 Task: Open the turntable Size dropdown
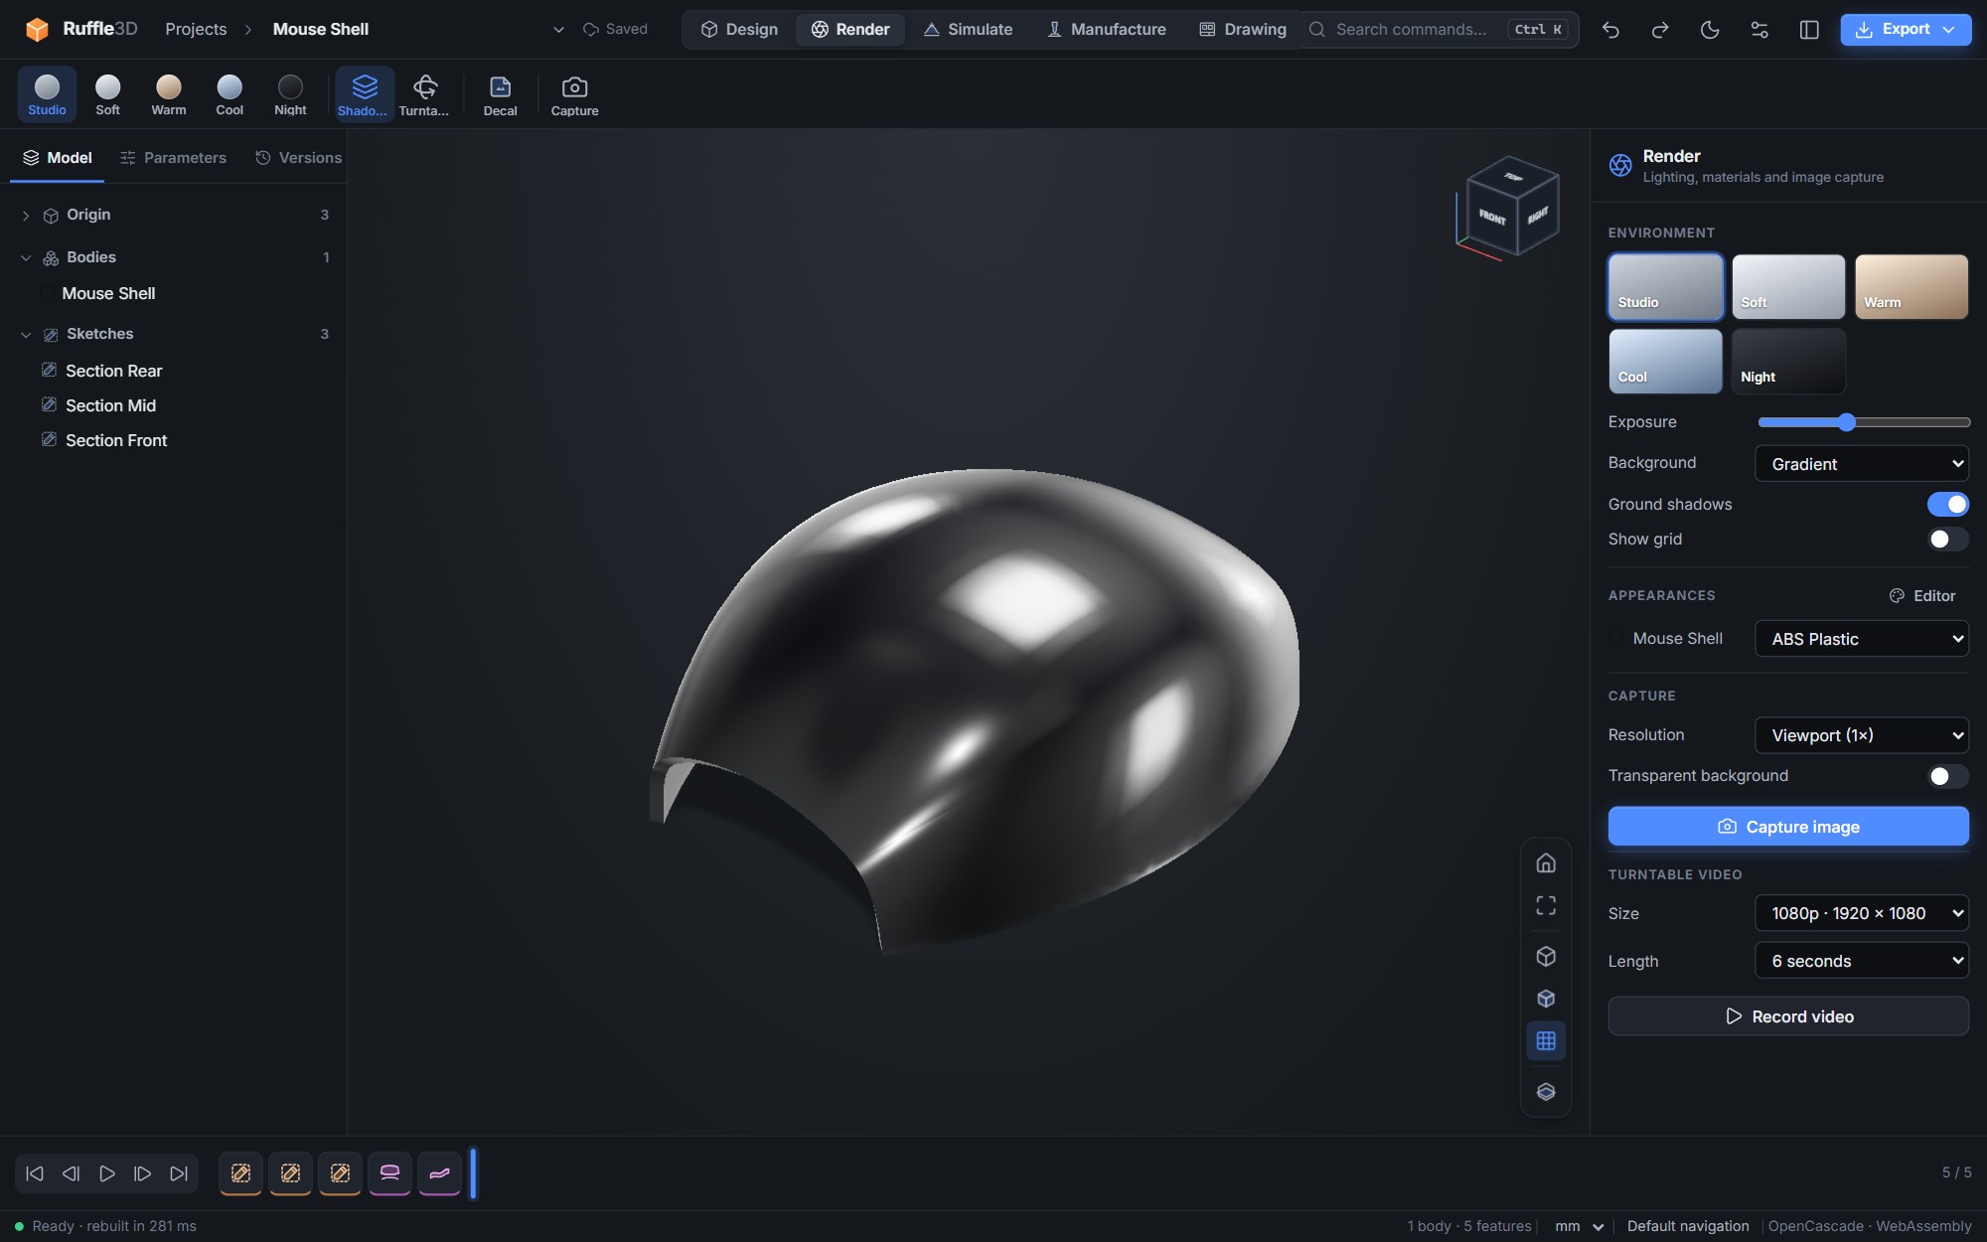[x=1862, y=913]
